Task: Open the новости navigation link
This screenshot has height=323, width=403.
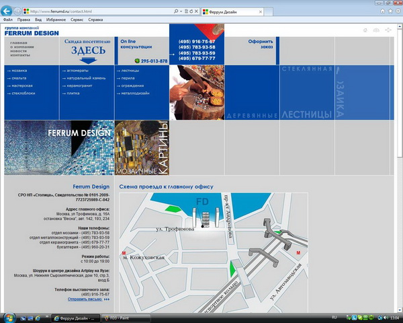Action: 19,51
